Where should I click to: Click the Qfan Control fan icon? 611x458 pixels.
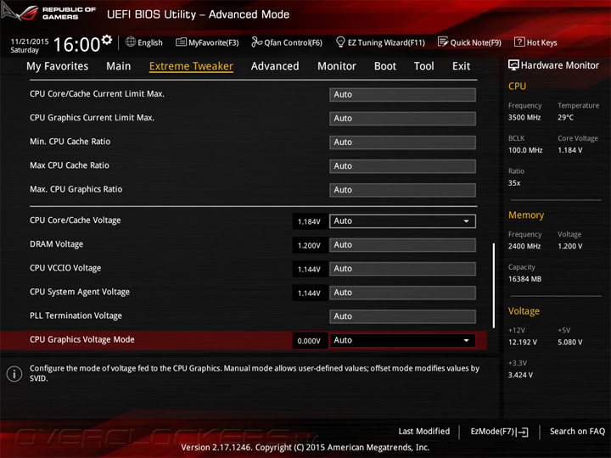point(256,42)
